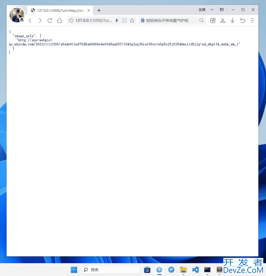The height and width of the screenshot is (276, 266).
Task: Click the magnifier search icon
Action: [201, 20]
